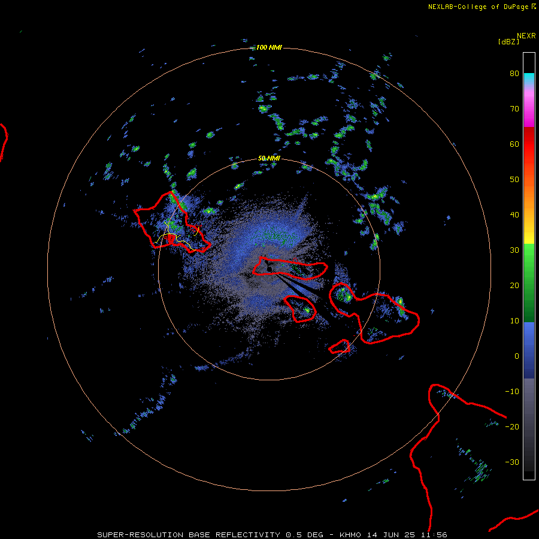The width and height of the screenshot is (539, 539).
Task: Click the 40 value on the dBZ scale
Action: pyautogui.click(x=514, y=215)
